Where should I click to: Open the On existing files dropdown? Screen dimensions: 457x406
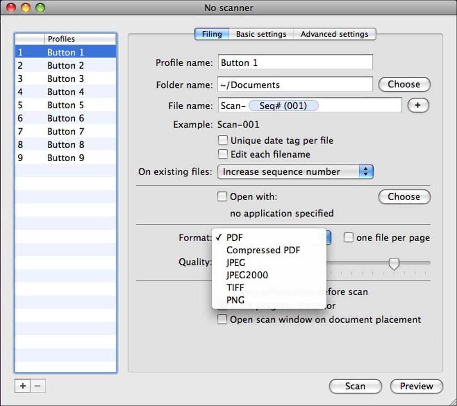tap(295, 172)
